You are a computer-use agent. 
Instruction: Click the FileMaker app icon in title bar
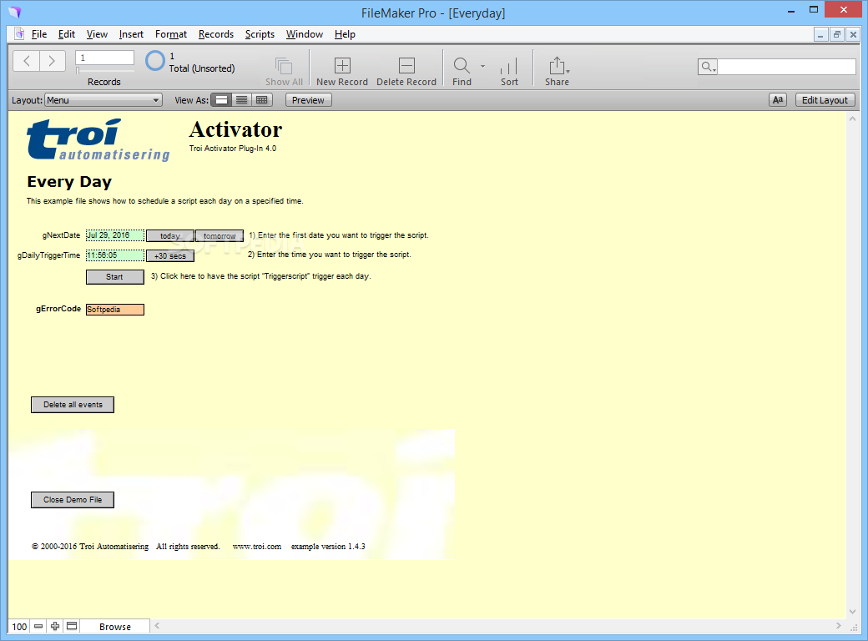tap(14, 13)
